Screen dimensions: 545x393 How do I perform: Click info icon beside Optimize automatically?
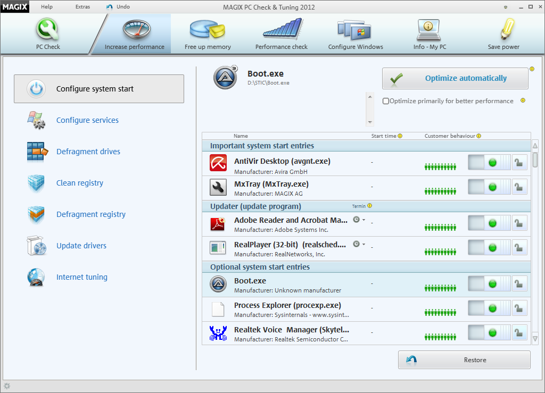pos(532,69)
